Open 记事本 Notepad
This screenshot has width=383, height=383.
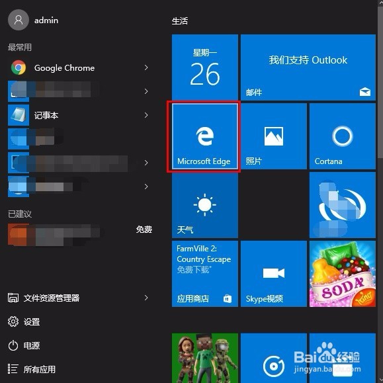[79, 115]
